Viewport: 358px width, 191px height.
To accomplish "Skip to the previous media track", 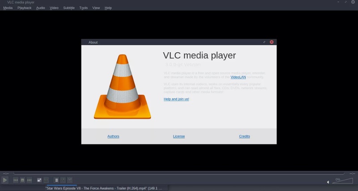I will 16,180.
